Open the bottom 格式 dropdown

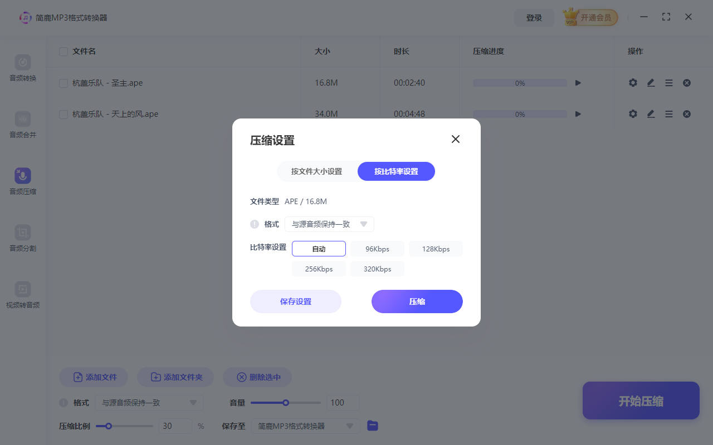coord(149,402)
